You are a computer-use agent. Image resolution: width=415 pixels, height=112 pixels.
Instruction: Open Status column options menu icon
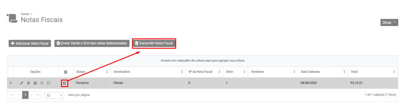tap(107, 72)
